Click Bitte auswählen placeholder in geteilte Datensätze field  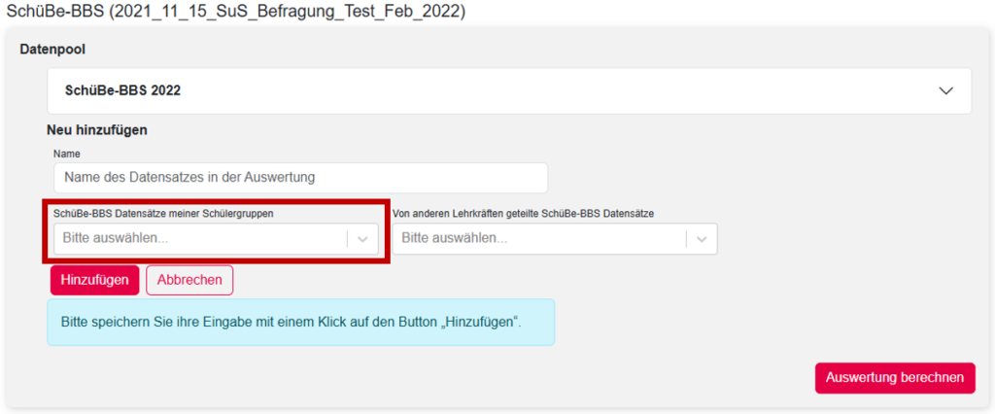[454, 239]
